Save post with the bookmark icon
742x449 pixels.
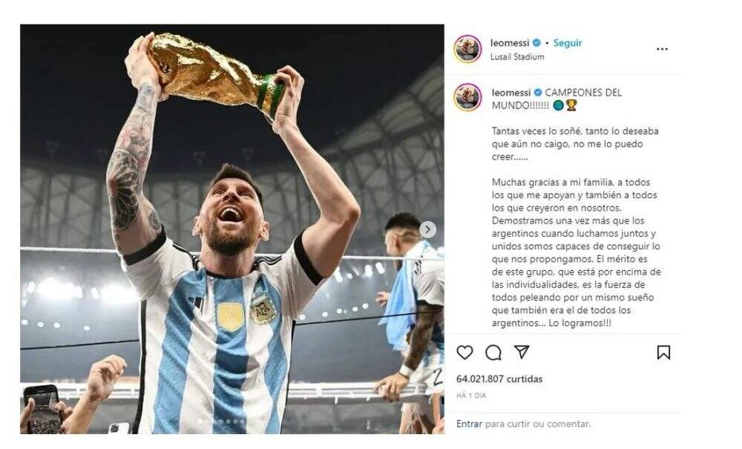663,353
